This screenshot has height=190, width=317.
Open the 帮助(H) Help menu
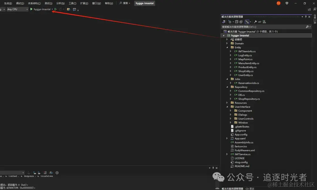(x=109, y=3)
